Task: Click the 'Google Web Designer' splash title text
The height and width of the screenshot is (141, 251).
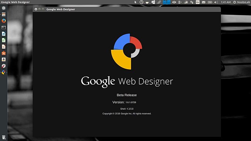Action: [x=127, y=82]
